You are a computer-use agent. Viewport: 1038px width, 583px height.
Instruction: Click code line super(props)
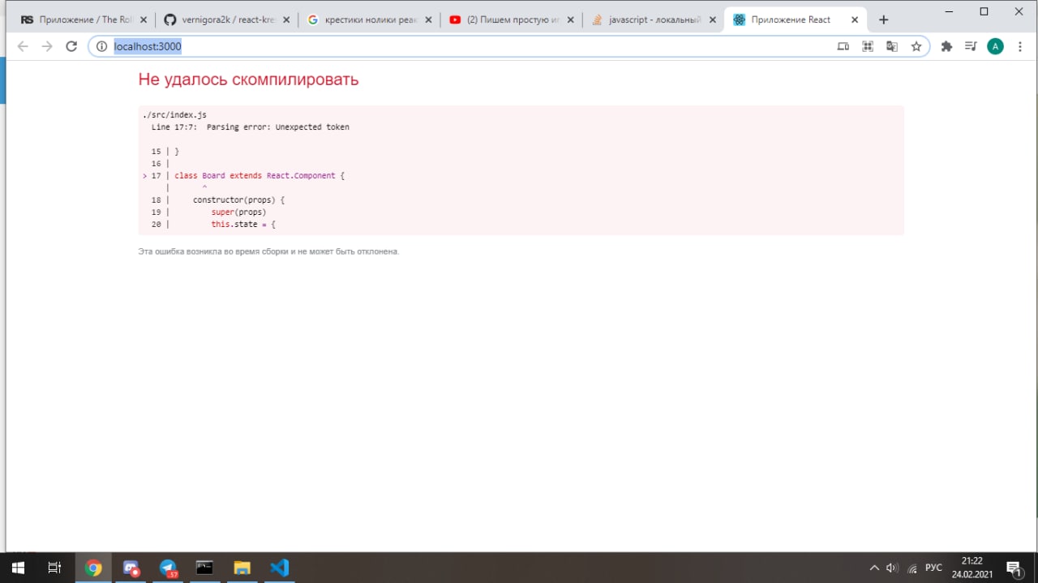pyautogui.click(x=239, y=212)
